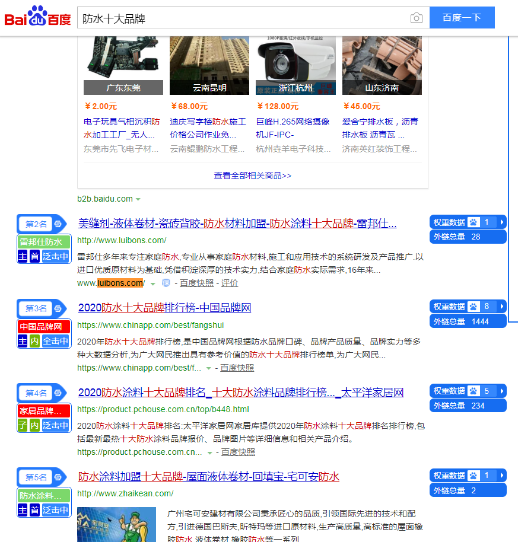Click paw icon in luibons 权重数据 bar
The width and height of the screenshot is (518, 542).
[x=473, y=222]
